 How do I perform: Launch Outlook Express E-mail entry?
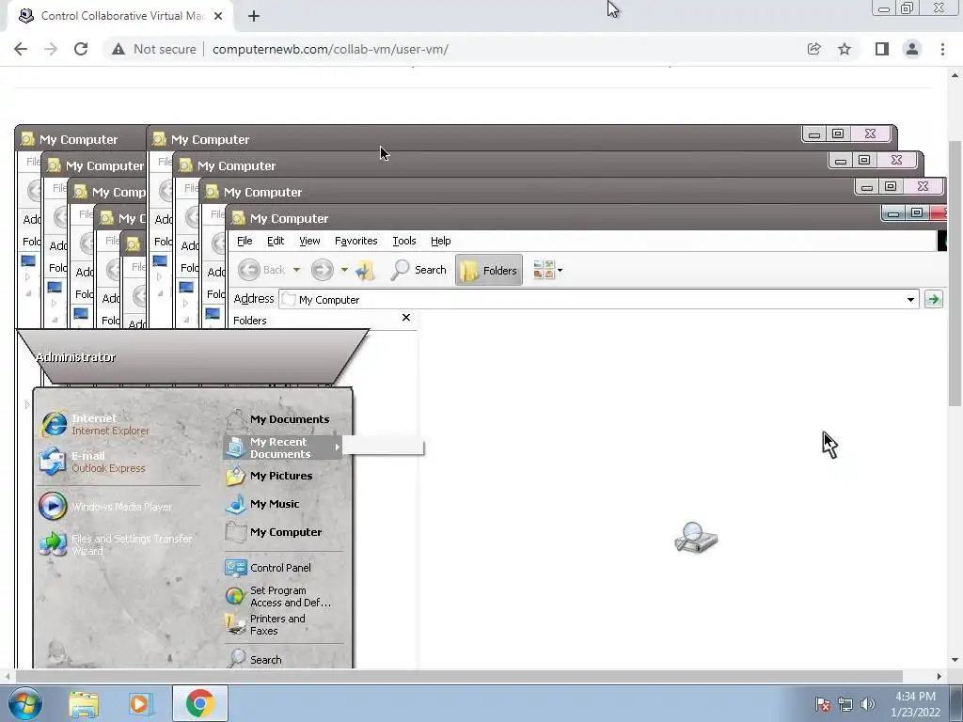(x=93, y=462)
